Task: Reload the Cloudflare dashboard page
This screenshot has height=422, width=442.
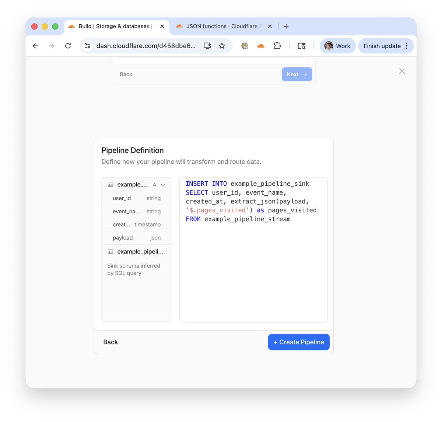Action: click(68, 46)
